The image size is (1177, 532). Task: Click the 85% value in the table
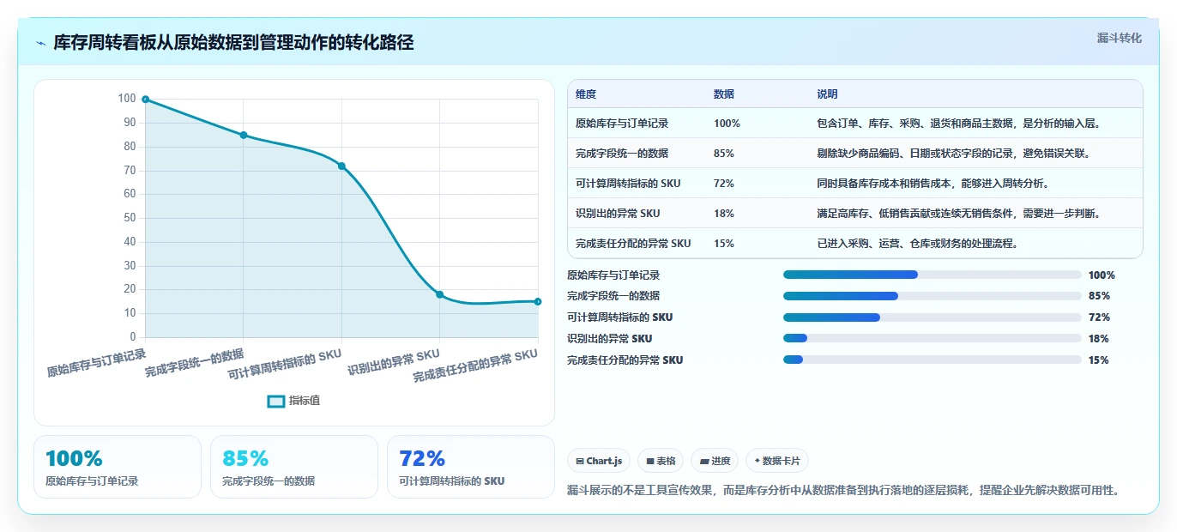[x=724, y=154]
